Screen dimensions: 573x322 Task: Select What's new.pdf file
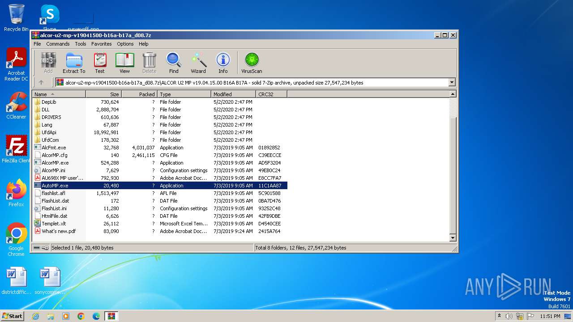point(59,231)
